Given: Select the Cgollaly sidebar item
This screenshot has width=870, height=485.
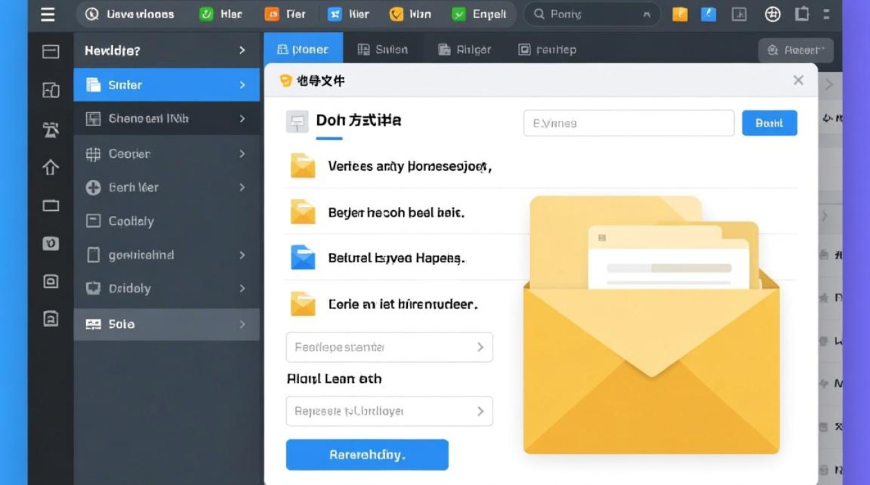Looking at the screenshot, I should 131,221.
